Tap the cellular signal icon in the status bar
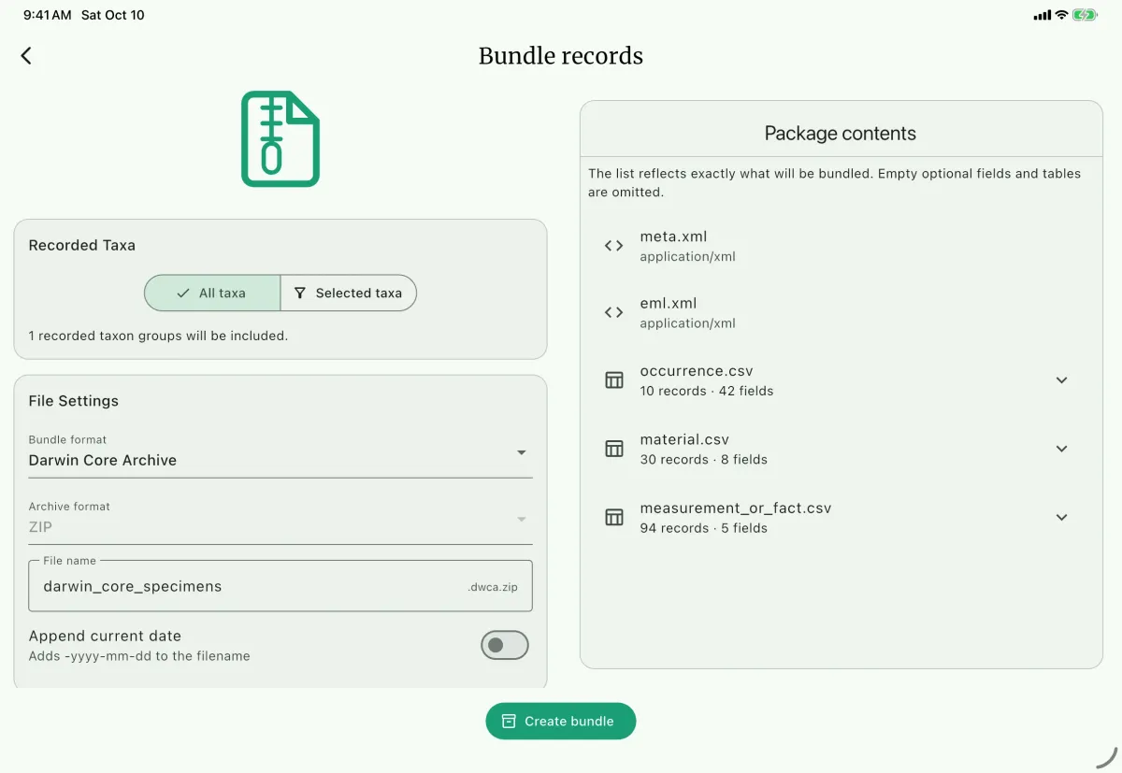Screen dimensions: 1122x773 pos(1042,15)
